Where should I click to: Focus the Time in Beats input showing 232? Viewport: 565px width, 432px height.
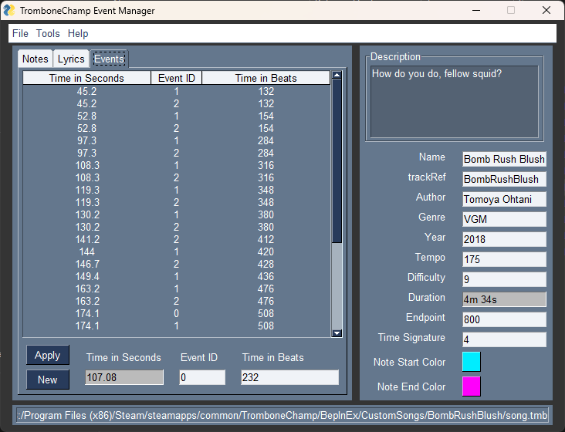289,377
